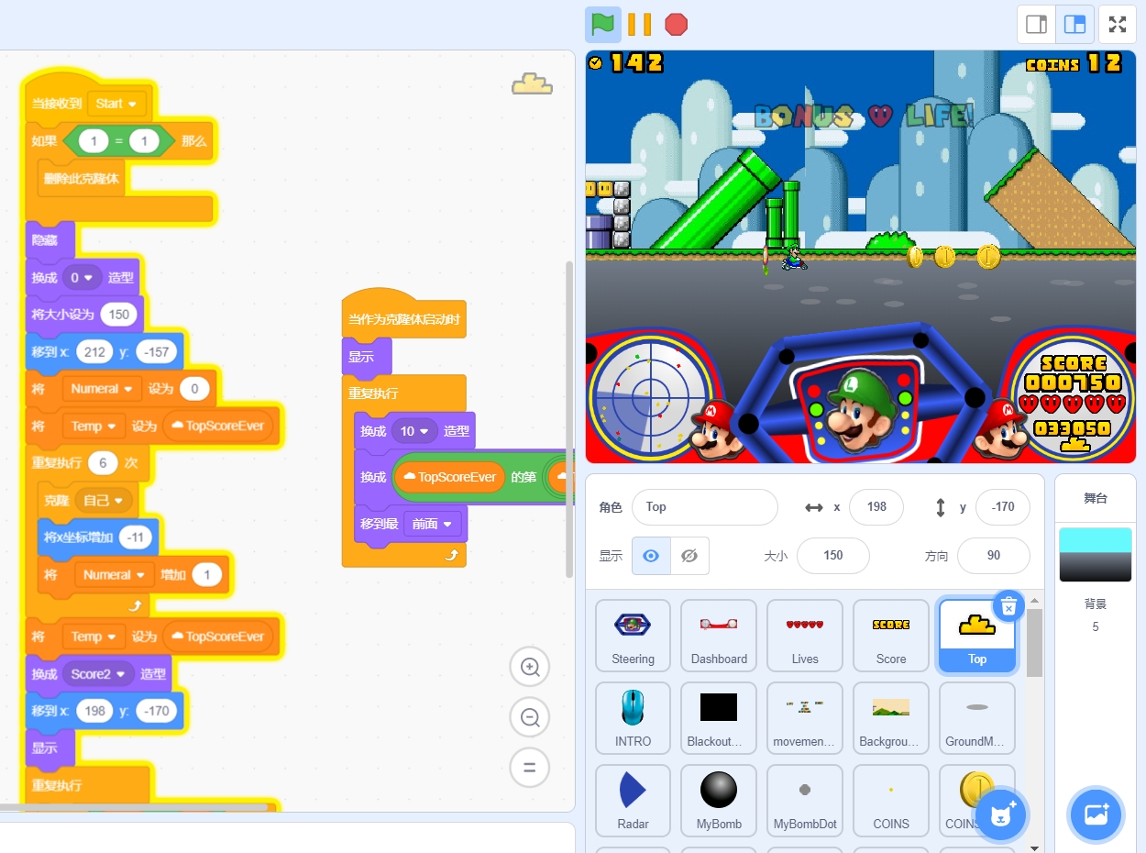
Task: Open the Score2 costume dropdown
Action: (97, 674)
